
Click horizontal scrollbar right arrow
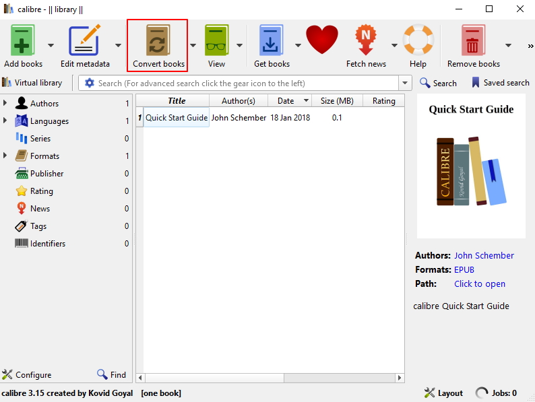[x=400, y=378]
